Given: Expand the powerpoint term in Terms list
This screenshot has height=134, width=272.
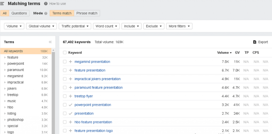Looking at the screenshot, I should tap(5, 64).
